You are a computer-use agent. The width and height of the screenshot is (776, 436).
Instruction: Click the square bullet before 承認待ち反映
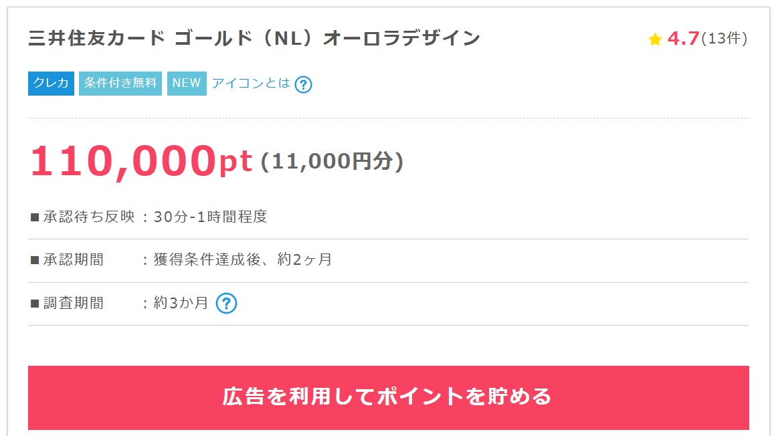coord(35,217)
